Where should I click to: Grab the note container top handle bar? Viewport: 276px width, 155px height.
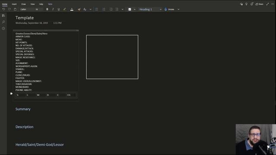coord(46,31)
